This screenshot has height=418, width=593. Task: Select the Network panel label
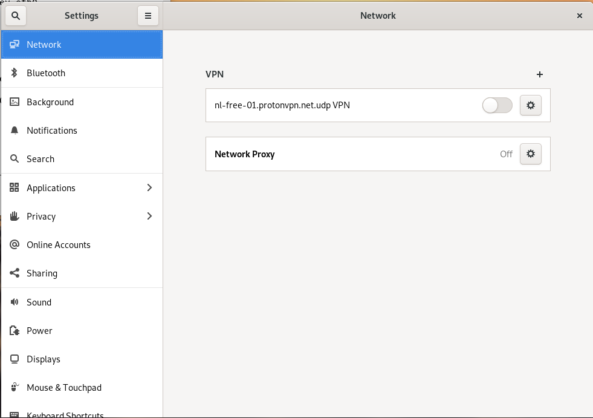pos(44,45)
